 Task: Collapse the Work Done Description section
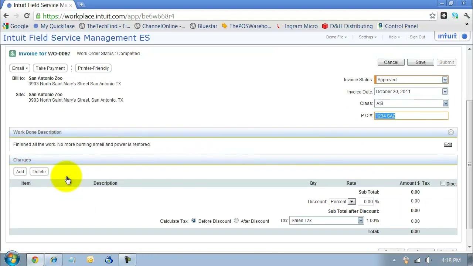point(451,132)
